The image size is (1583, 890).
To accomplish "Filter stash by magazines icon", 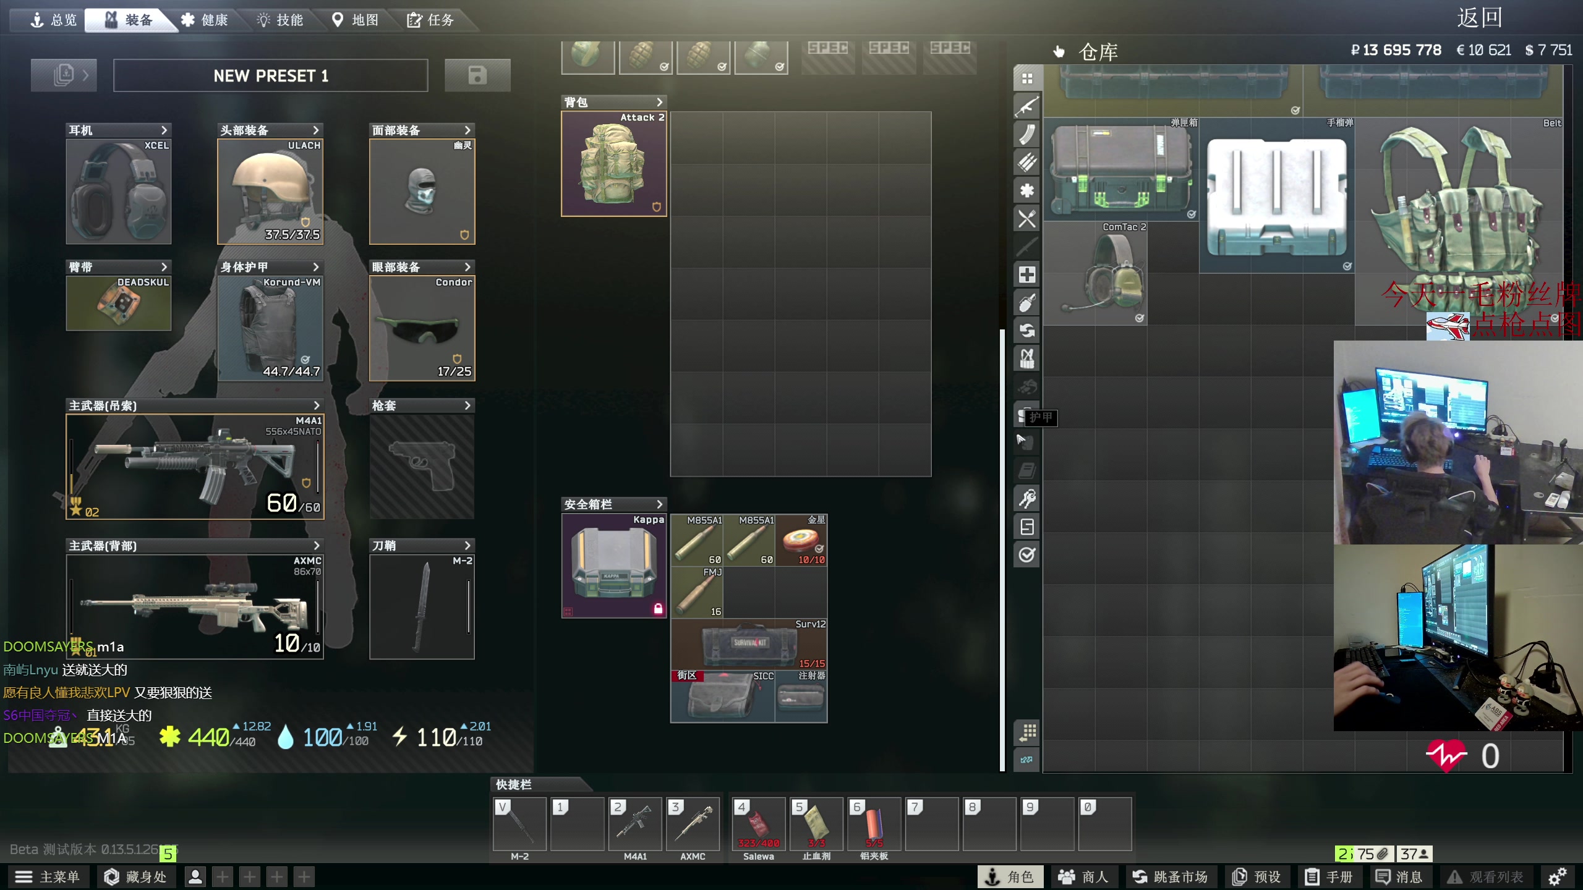I will 1027,134.
